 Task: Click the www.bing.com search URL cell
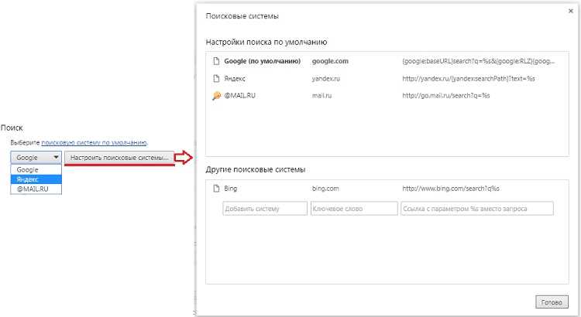click(451, 189)
